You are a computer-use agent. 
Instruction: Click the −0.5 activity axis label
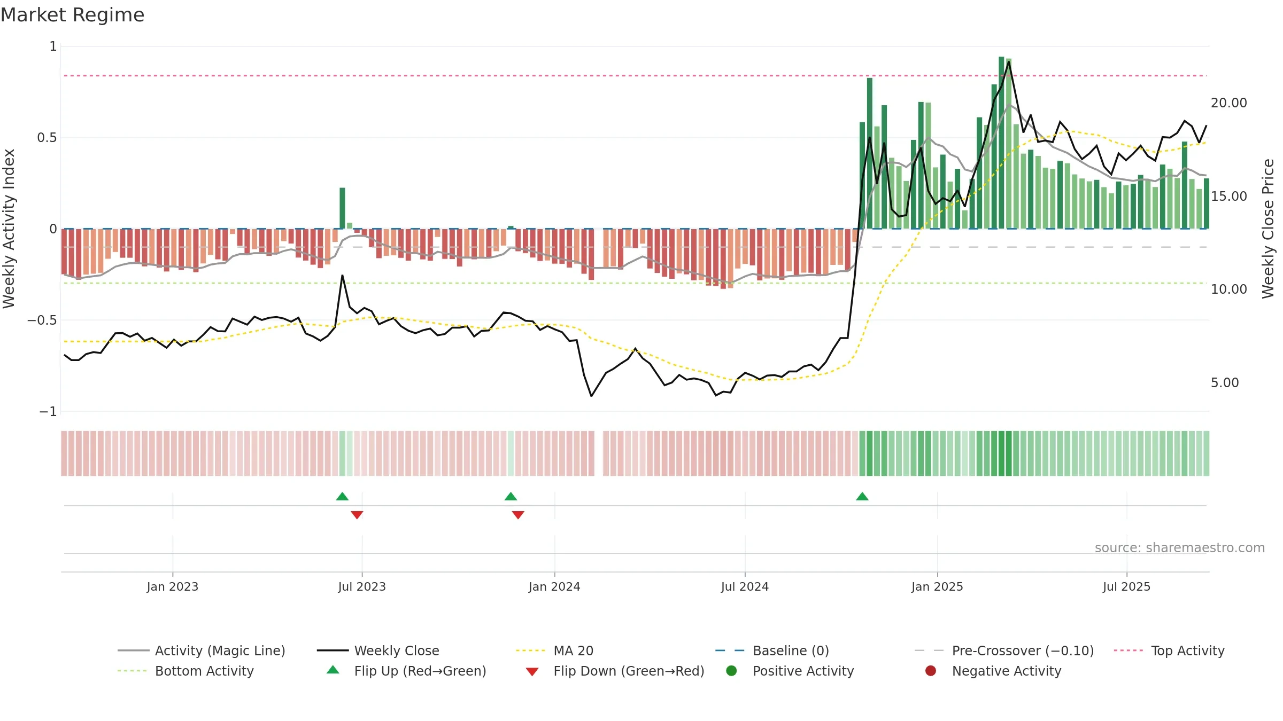[x=42, y=320]
